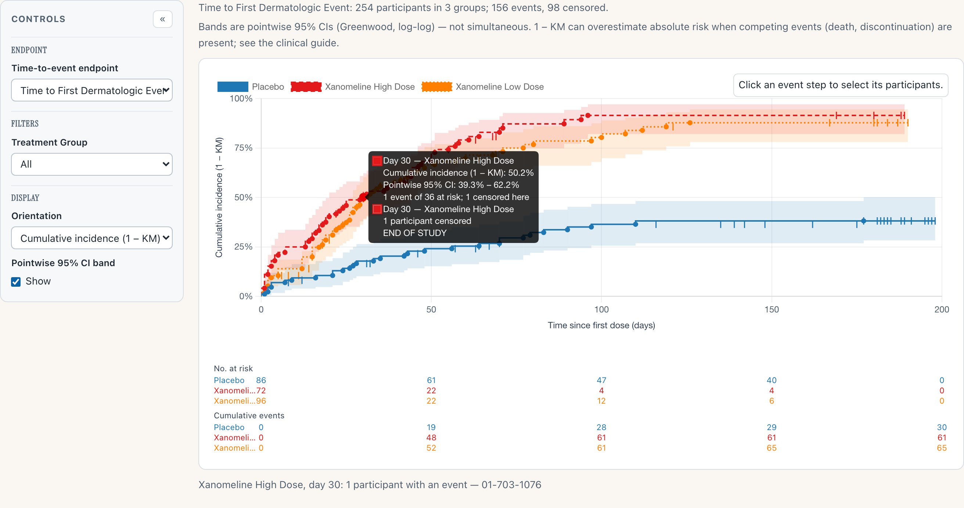Click the orange event dot near day 100
Screen dimensions: 964x508
[x=601, y=138]
